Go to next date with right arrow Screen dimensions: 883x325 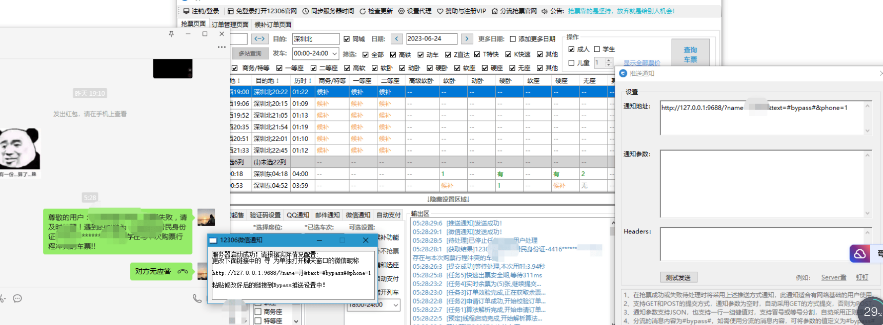(x=467, y=39)
